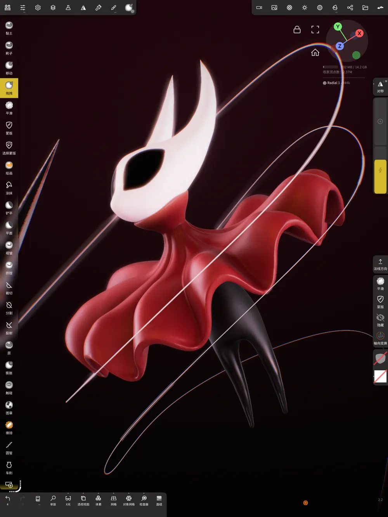Open the sun lighting menu
Screen dimensions: 388x517
[x=305, y=7]
